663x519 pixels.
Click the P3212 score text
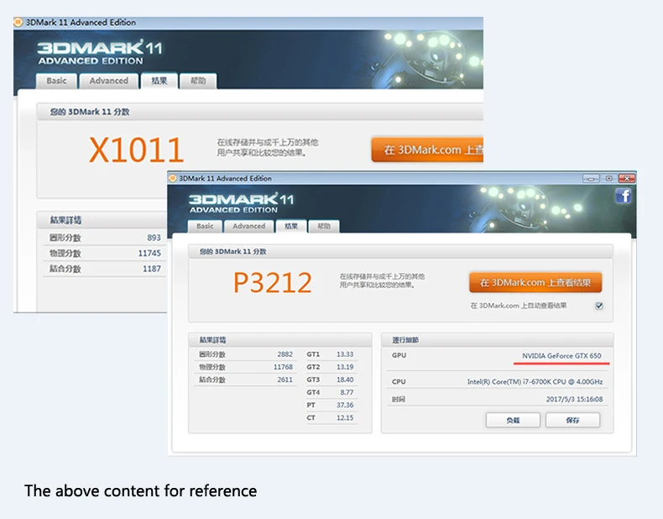pyautogui.click(x=273, y=282)
